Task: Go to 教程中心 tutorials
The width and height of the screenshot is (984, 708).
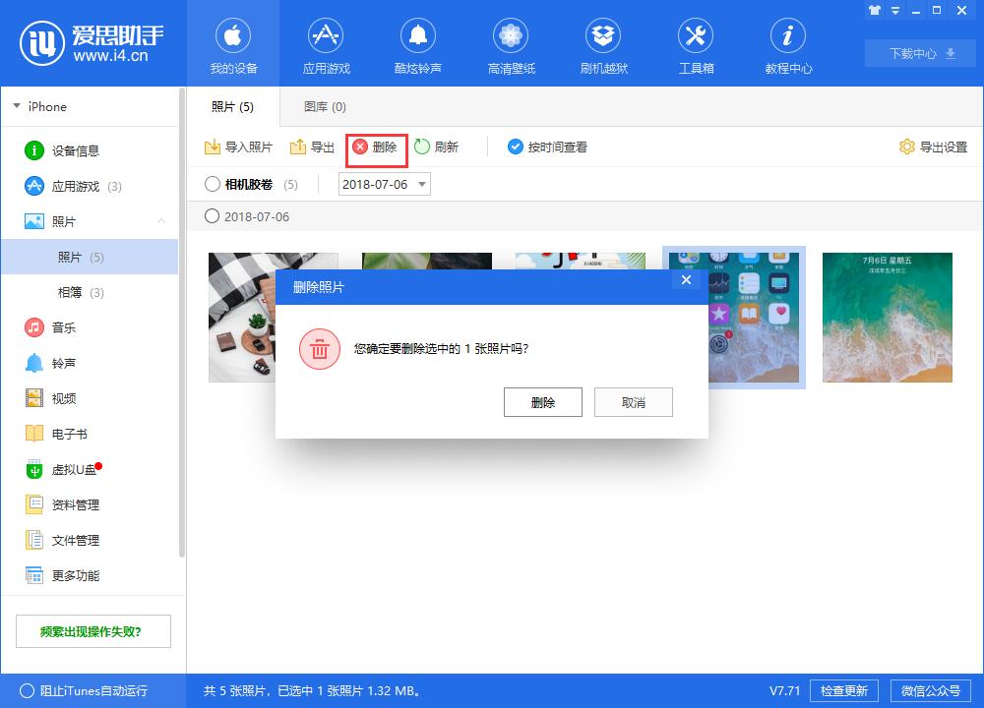Action: point(787,43)
